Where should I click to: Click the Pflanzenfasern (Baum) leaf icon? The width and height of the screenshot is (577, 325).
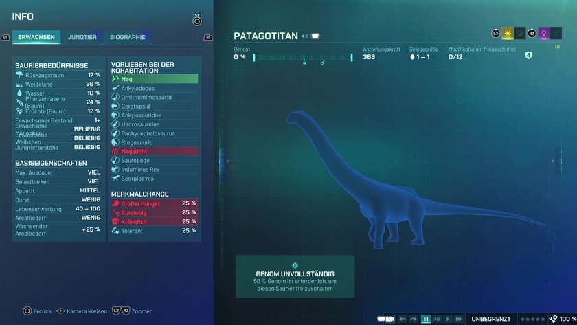pos(20,102)
